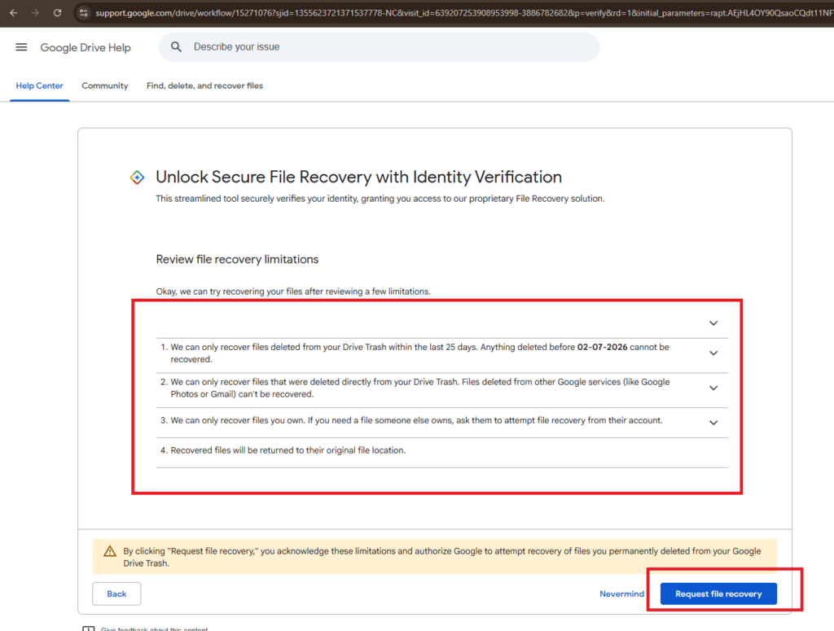The width and height of the screenshot is (834, 631).
Task: Click the browser forward arrow
Action: 35,13
